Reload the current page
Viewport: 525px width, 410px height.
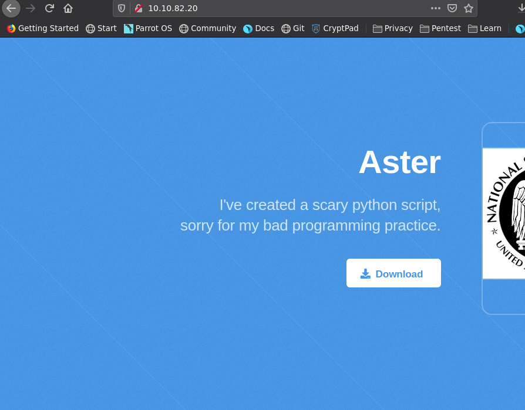click(49, 8)
